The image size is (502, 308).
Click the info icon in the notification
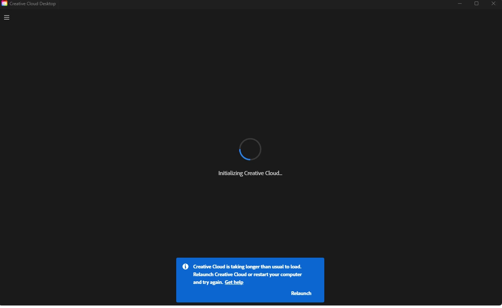[x=185, y=267]
